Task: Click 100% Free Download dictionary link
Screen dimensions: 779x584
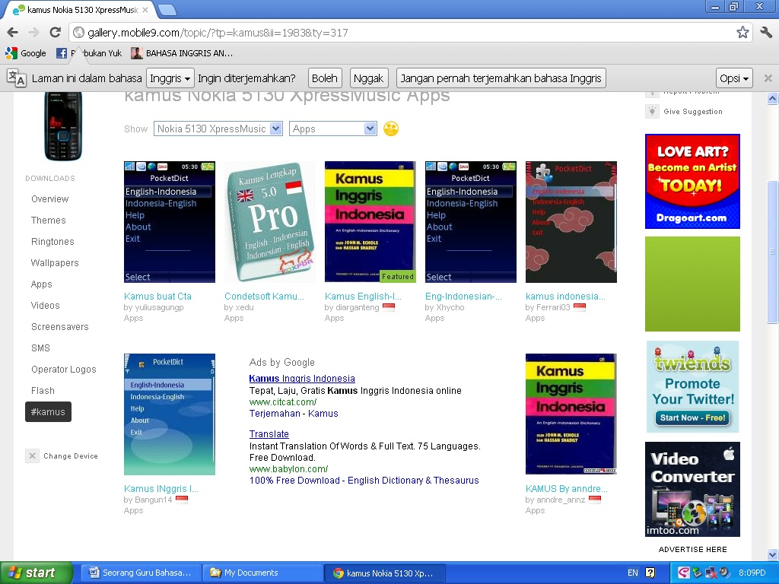Action: coord(364,481)
